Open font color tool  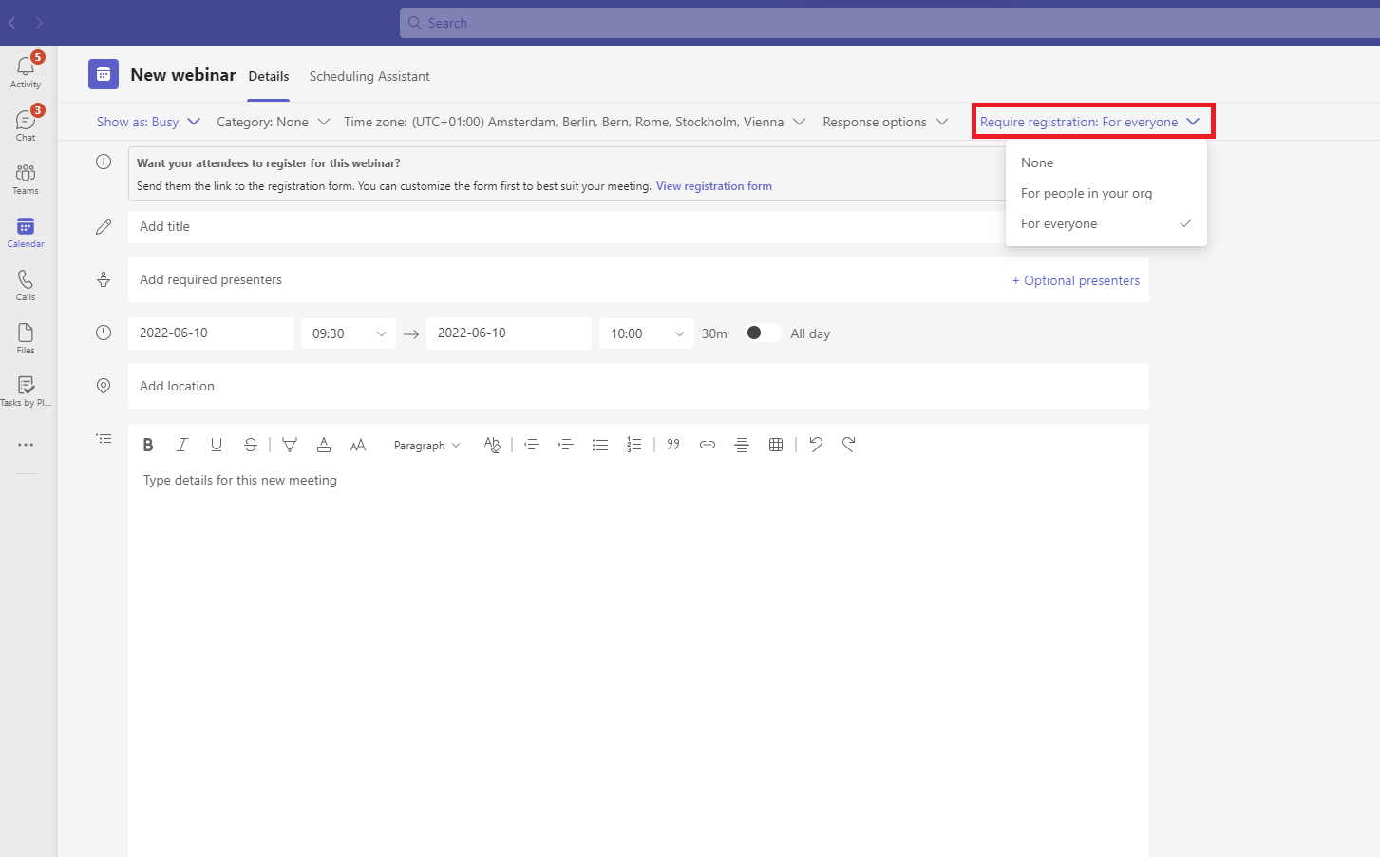coord(324,445)
